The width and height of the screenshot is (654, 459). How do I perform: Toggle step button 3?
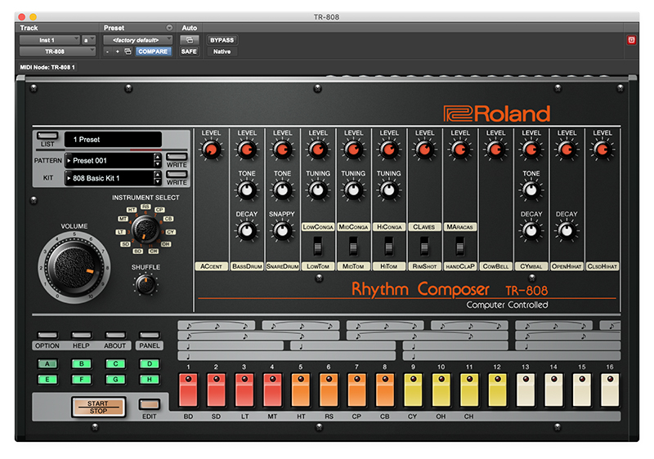(x=244, y=390)
